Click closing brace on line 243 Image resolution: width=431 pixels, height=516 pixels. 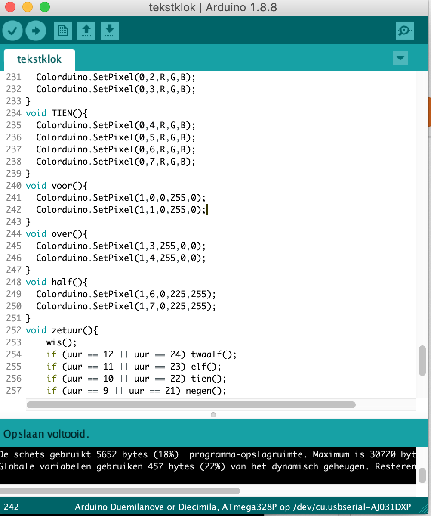[x=28, y=222]
